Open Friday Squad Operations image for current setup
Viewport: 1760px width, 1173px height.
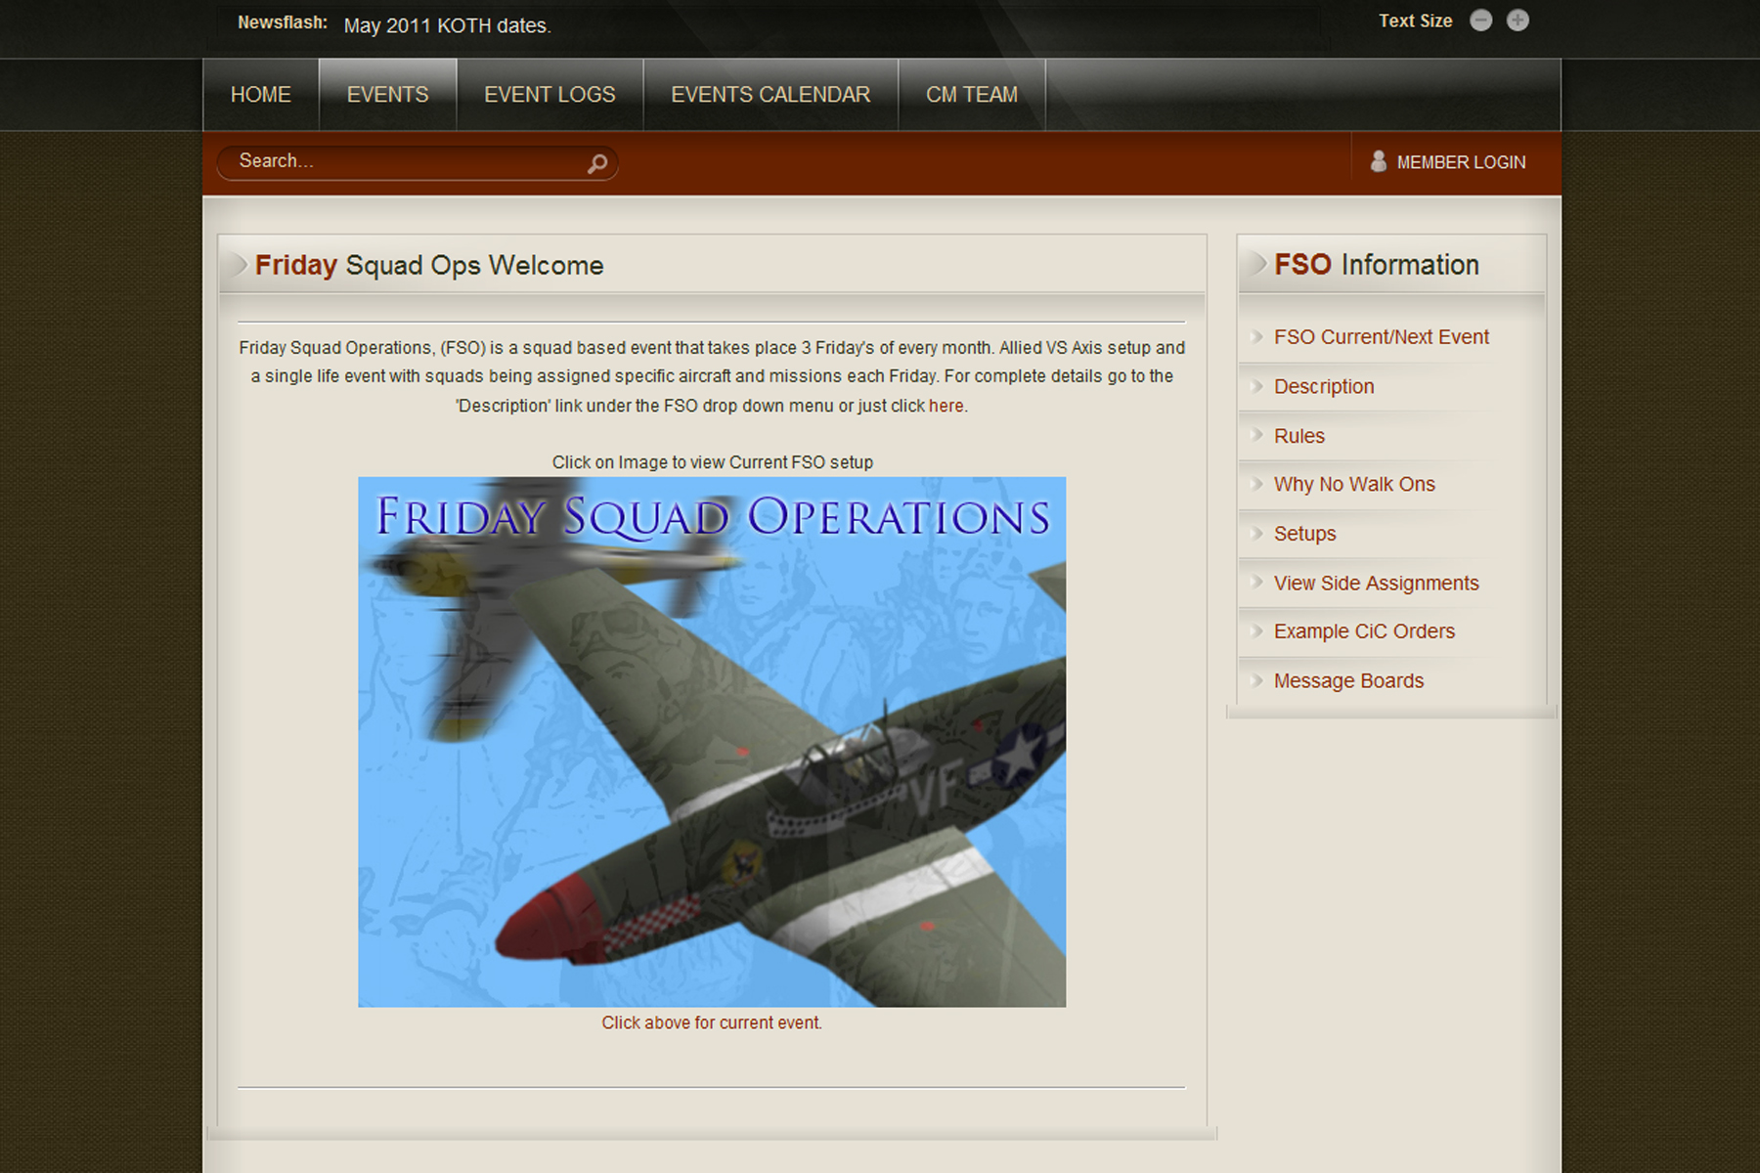coord(712,742)
